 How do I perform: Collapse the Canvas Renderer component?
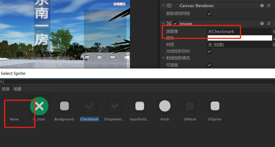(x=163, y=6)
